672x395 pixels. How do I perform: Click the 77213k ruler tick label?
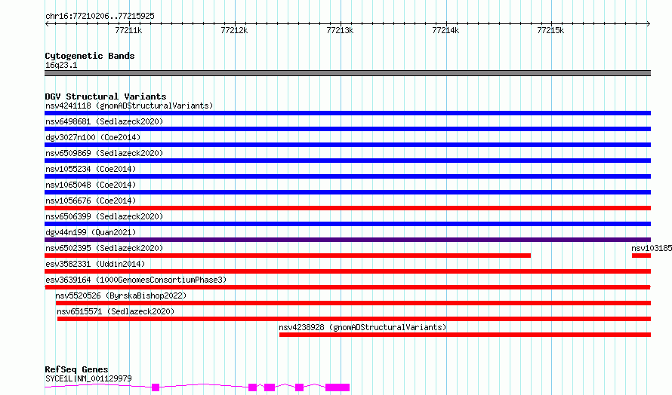tap(340, 30)
